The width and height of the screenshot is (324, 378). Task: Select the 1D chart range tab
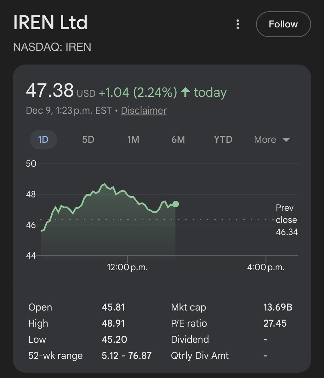43,139
